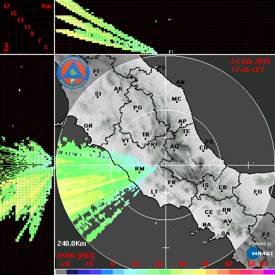275x275 pixels.
Task: Click the 'Powered by' caption
Action: pyautogui.click(x=260, y=244)
